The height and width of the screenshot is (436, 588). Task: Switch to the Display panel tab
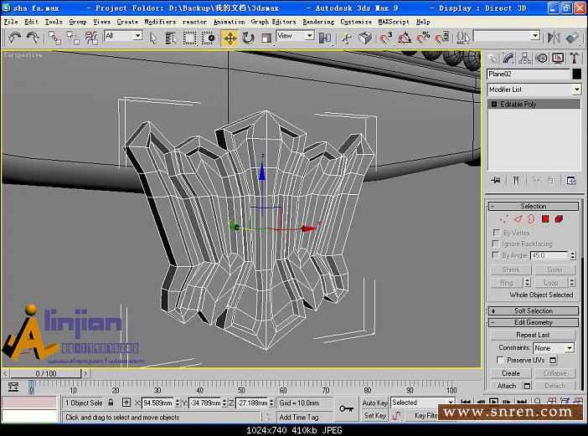click(x=558, y=58)
